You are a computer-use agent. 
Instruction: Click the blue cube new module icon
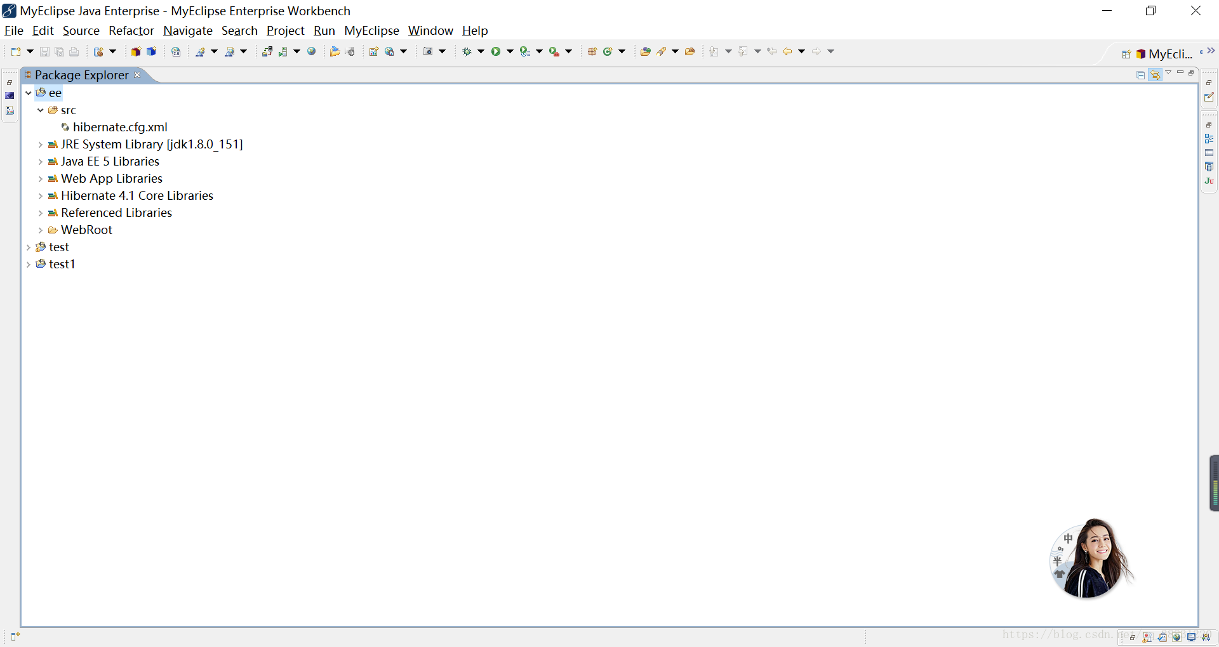coord(151,51)
